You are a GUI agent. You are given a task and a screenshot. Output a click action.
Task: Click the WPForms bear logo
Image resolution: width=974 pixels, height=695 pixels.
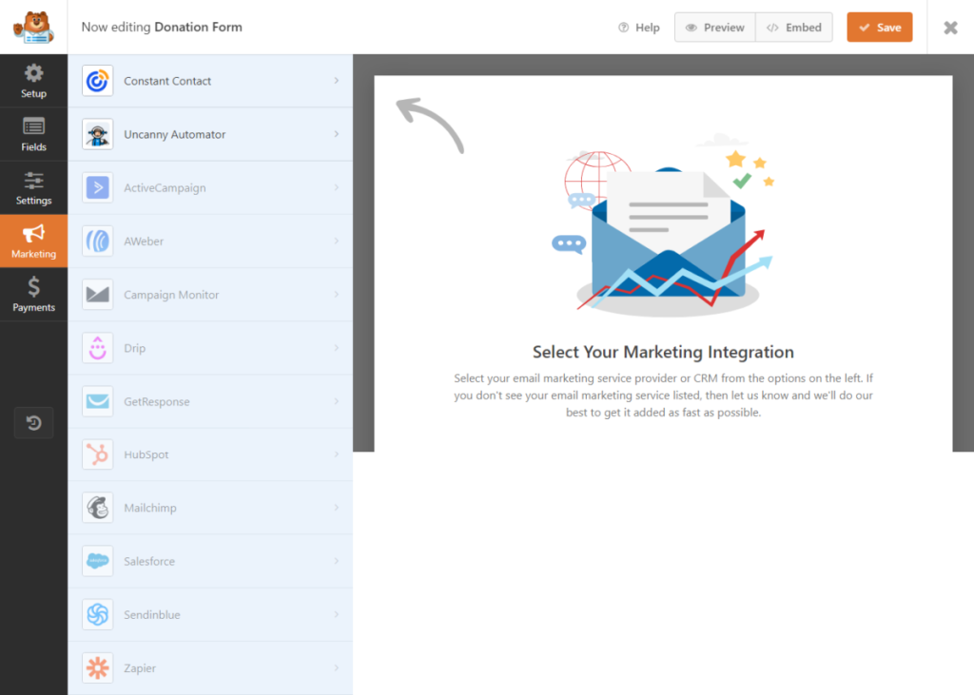click(x=33, y=27)
